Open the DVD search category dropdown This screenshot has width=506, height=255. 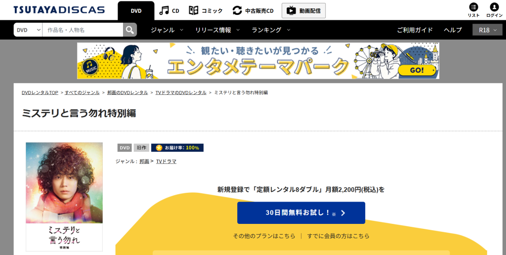pos(28,30)
